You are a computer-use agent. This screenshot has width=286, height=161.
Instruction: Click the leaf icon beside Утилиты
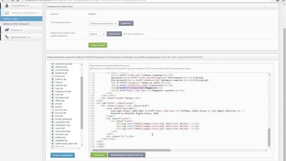(7, 30)
